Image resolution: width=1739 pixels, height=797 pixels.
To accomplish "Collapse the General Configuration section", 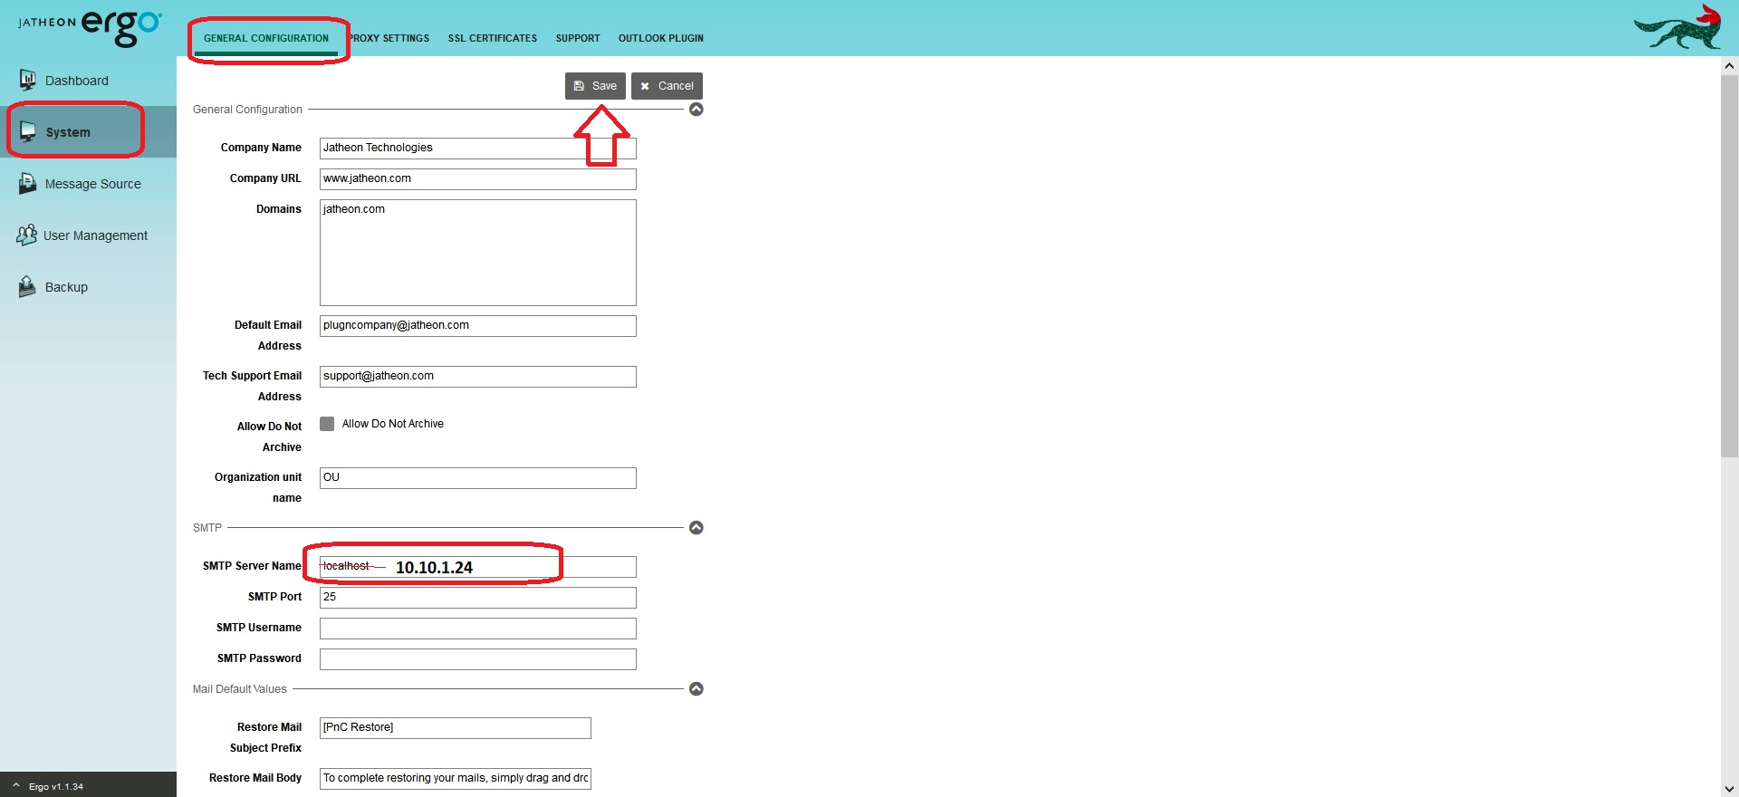I will (696, 110).
